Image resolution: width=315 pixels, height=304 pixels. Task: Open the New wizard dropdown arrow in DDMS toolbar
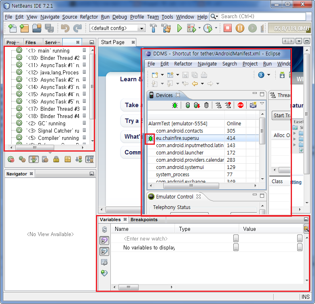point(162,75)
